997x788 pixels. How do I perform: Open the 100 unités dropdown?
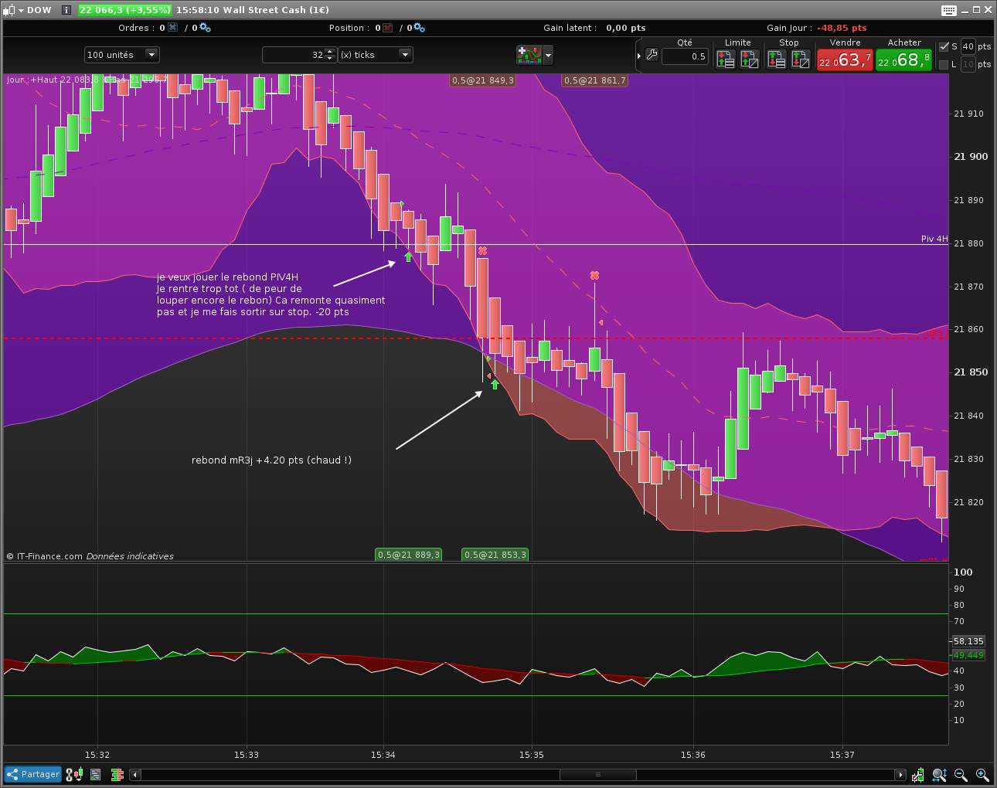tap(121, 55)
